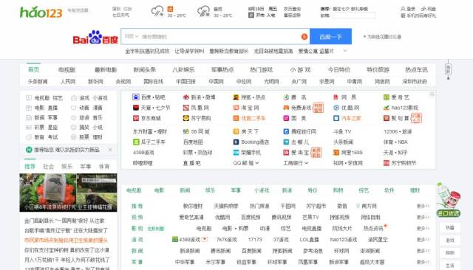Open the featured news photo thumbnail
The width and height of the screenshot is (473, 270).
[x=69, y=193]
